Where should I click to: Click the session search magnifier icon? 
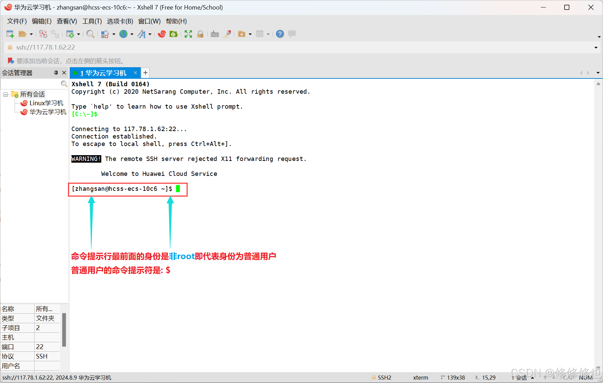coord(64,84)
